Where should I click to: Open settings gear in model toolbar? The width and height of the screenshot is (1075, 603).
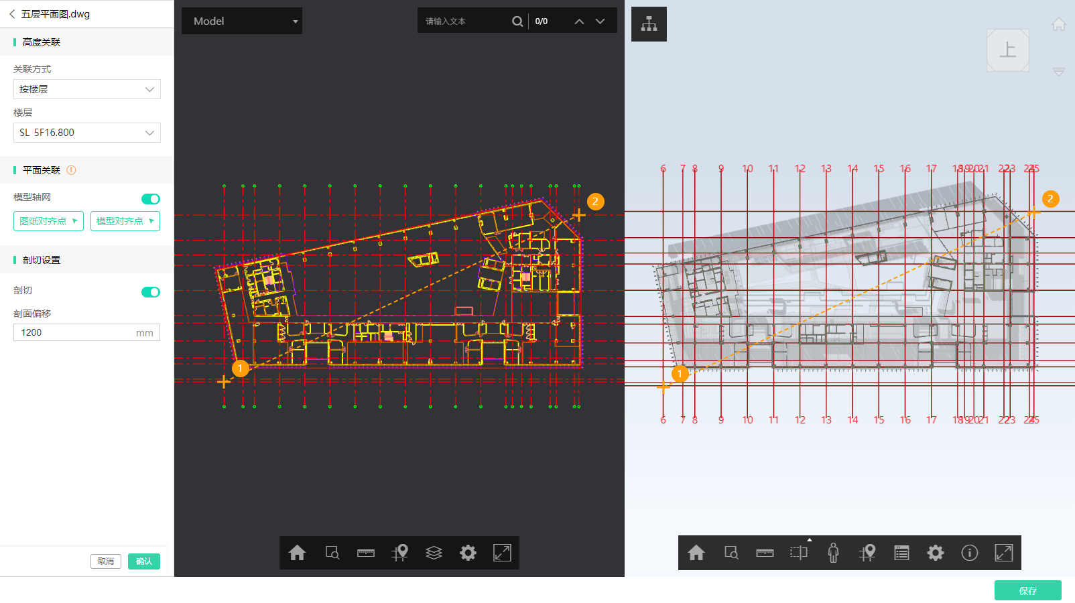click(936, 553)
